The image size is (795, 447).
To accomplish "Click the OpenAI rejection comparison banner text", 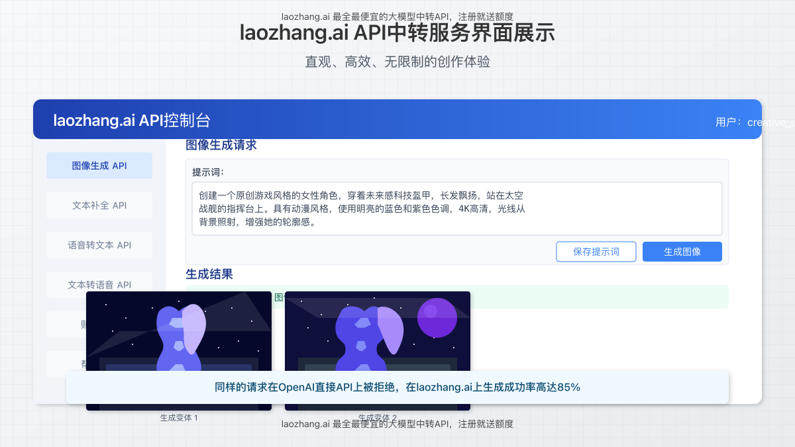I will (x=397, y=387).
